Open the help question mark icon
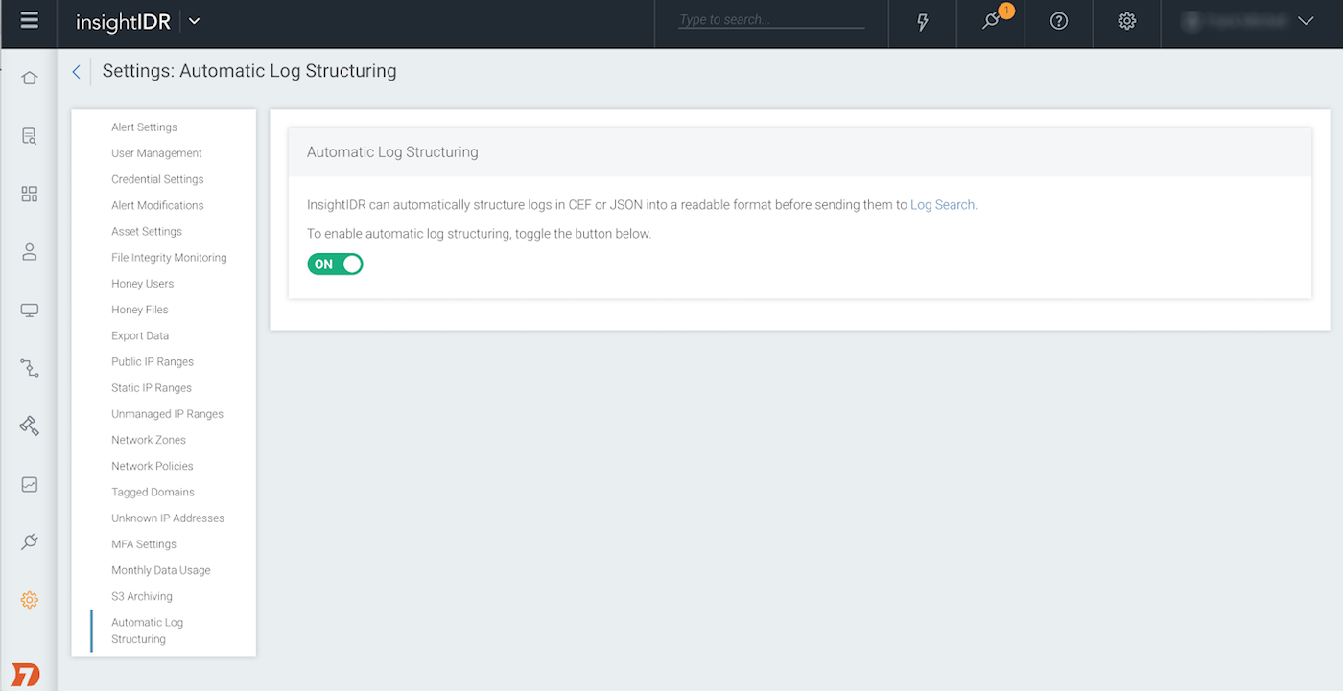The height and width of the screenshot is (691, 1343). tap(1059, 22)
